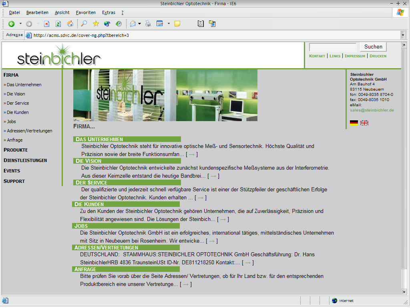Click the Edit page toolbar icon

pos(159,24)
